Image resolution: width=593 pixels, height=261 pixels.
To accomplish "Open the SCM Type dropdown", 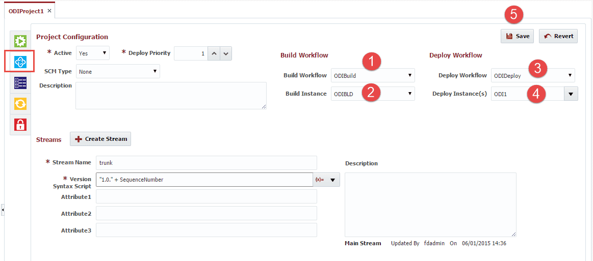I will click(118, 71).
